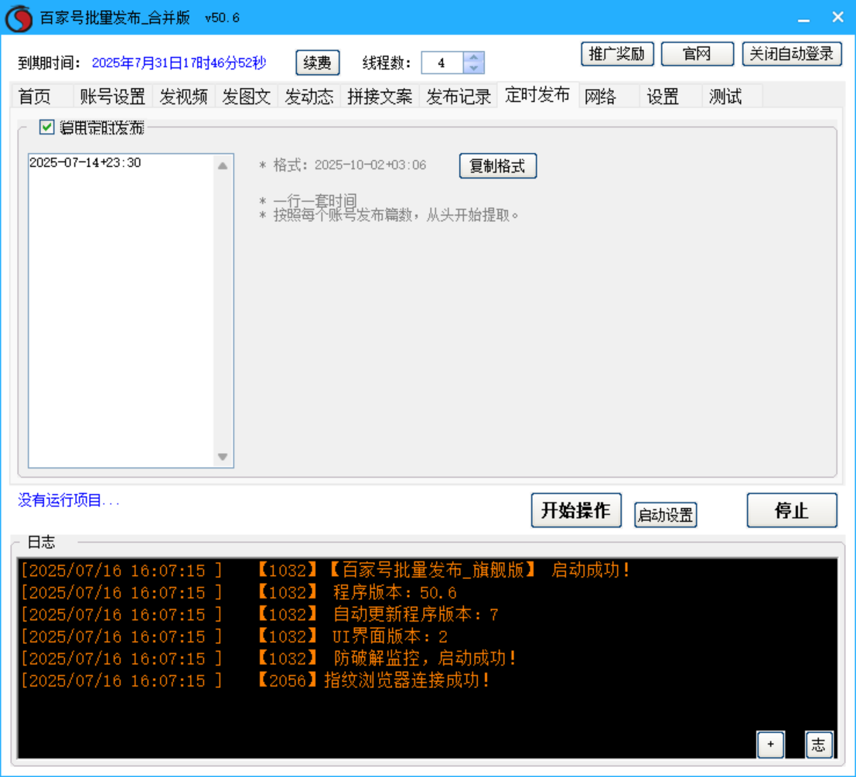The width and height of the screenshot is (856, 777).
Task: Switch to the 账号设置 tab
Action: tap(112, 97)
